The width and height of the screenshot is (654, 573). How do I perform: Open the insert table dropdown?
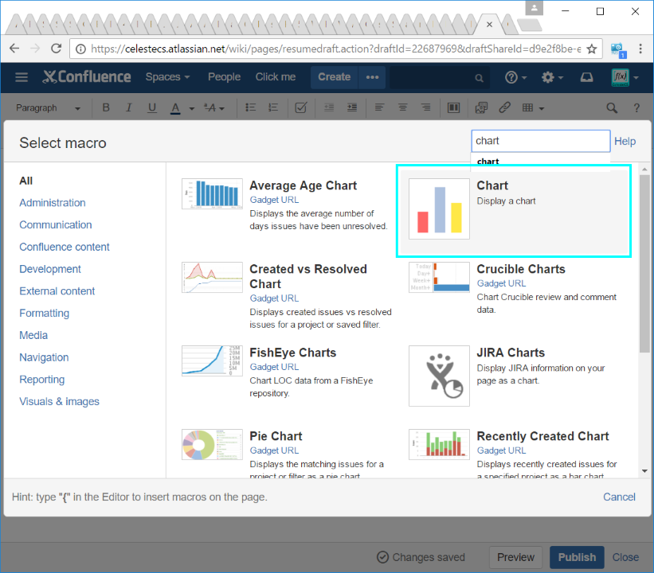(534, 108)
